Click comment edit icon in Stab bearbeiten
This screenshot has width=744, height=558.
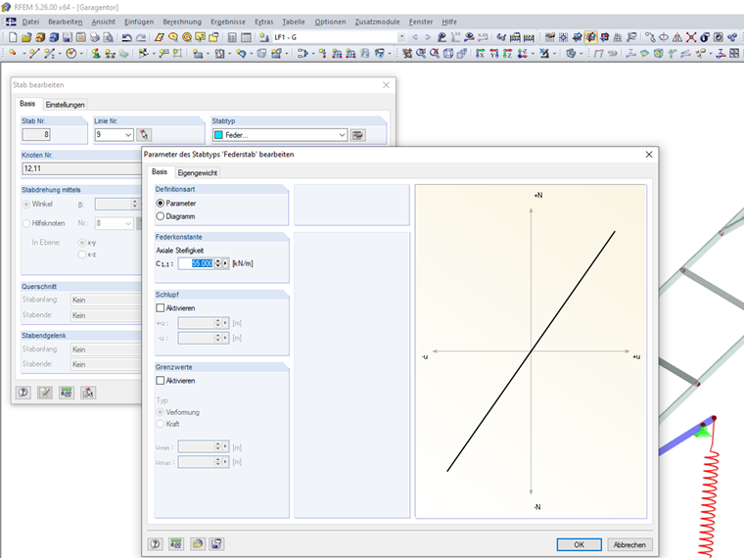(45, 393)
